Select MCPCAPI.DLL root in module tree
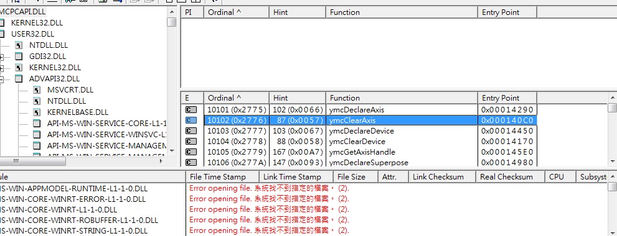Viewport: 617px width, 236px height. [x=24, y=11]
